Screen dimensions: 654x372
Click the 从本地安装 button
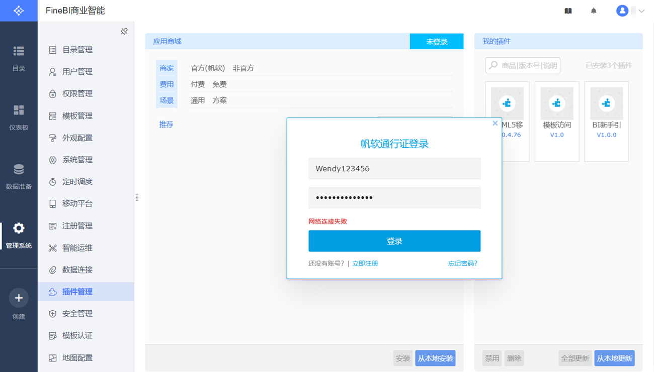[x=435, y=358]
